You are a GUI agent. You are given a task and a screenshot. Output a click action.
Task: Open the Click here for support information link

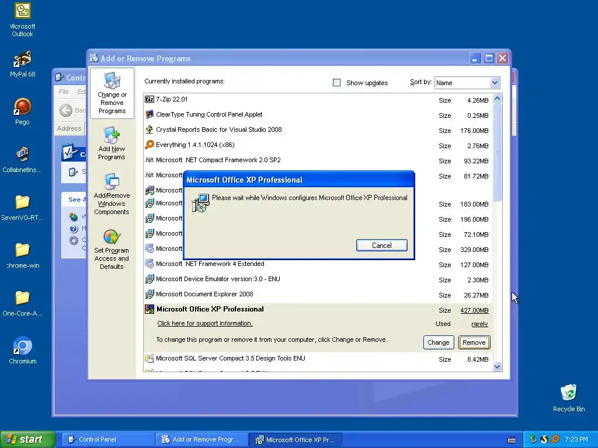click(x=205, y=323)
